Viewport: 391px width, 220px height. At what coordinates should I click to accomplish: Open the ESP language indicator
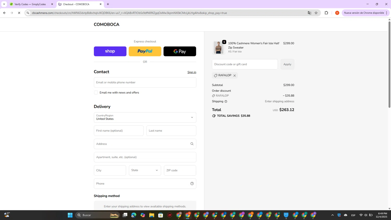pos(353,215)
